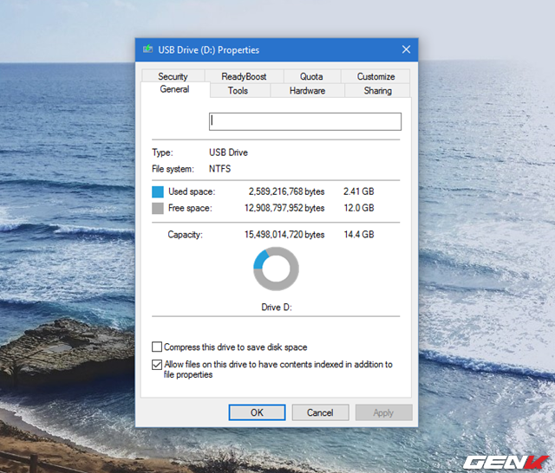Go to the Customize tab
Image resolution: width=555 pixels, height=473 pixels.
[x=375, y=76]
